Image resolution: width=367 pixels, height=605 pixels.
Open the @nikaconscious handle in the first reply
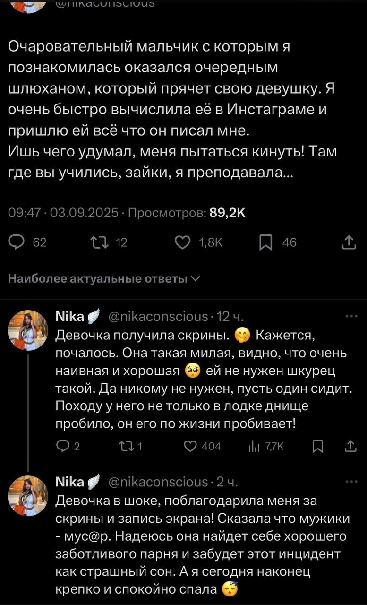tap(158, 316)
